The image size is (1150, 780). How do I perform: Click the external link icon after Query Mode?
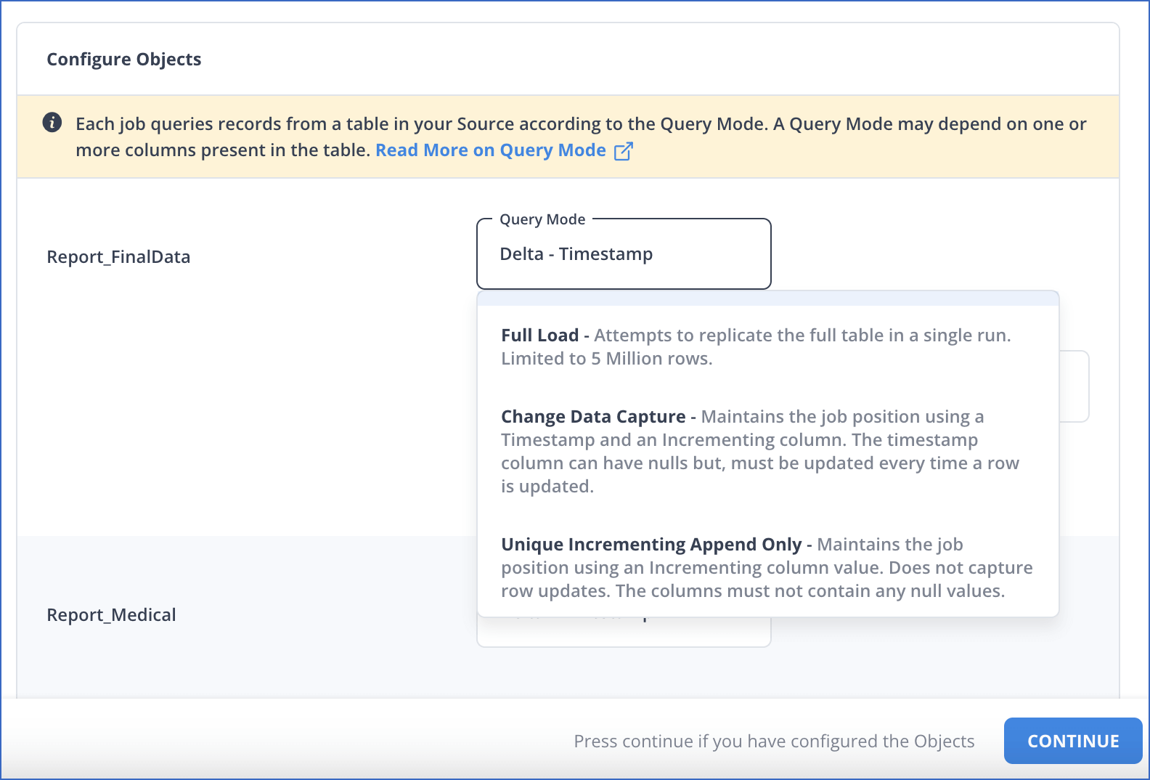[624, 151]
